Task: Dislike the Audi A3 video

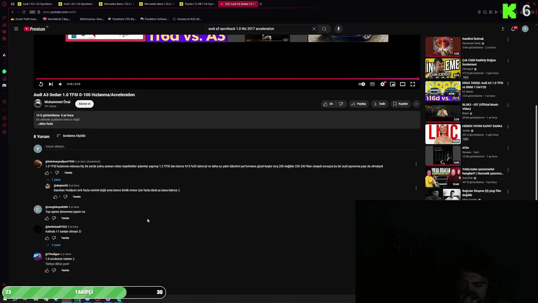Action: pos(341,104)
